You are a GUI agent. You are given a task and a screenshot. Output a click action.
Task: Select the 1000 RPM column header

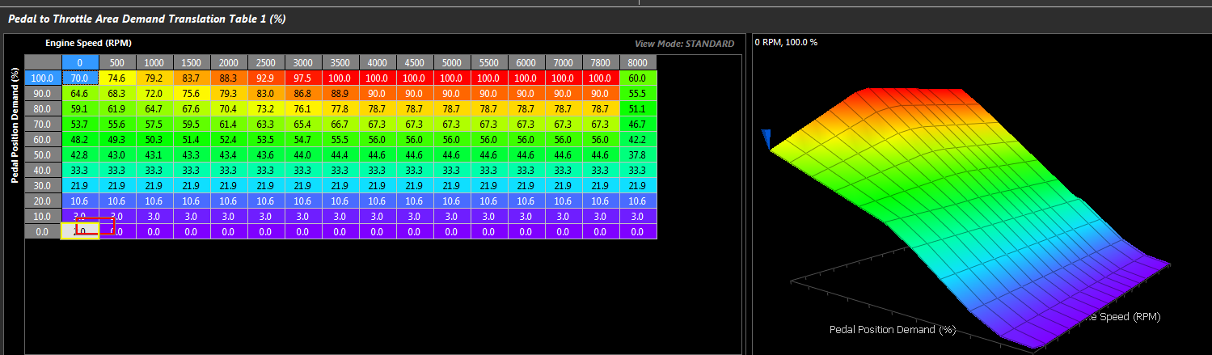coord(154,62)
